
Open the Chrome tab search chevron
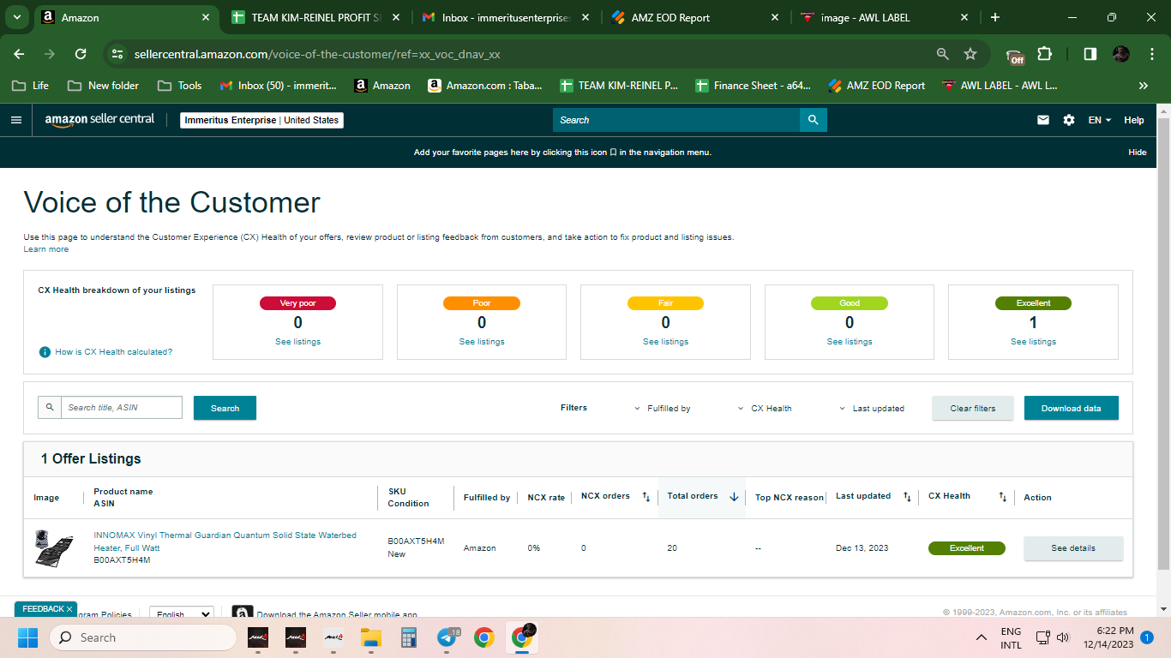click(17, 17)
